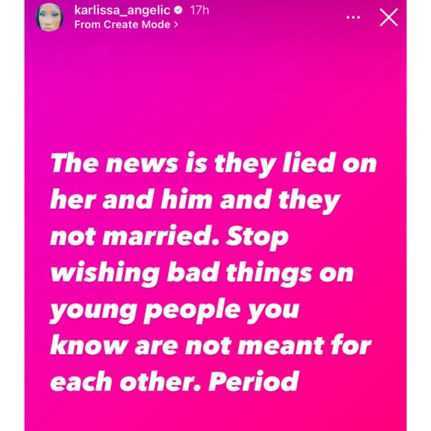Click the chevron after From Create Mode

(176, 25)
